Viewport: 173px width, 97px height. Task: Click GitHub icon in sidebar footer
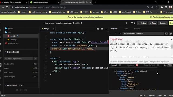coord(21,90)
